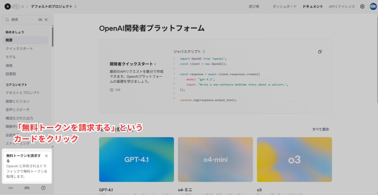Open 図書館 in the sidebar
Screen dimensions: 378x195
(11, 74)
